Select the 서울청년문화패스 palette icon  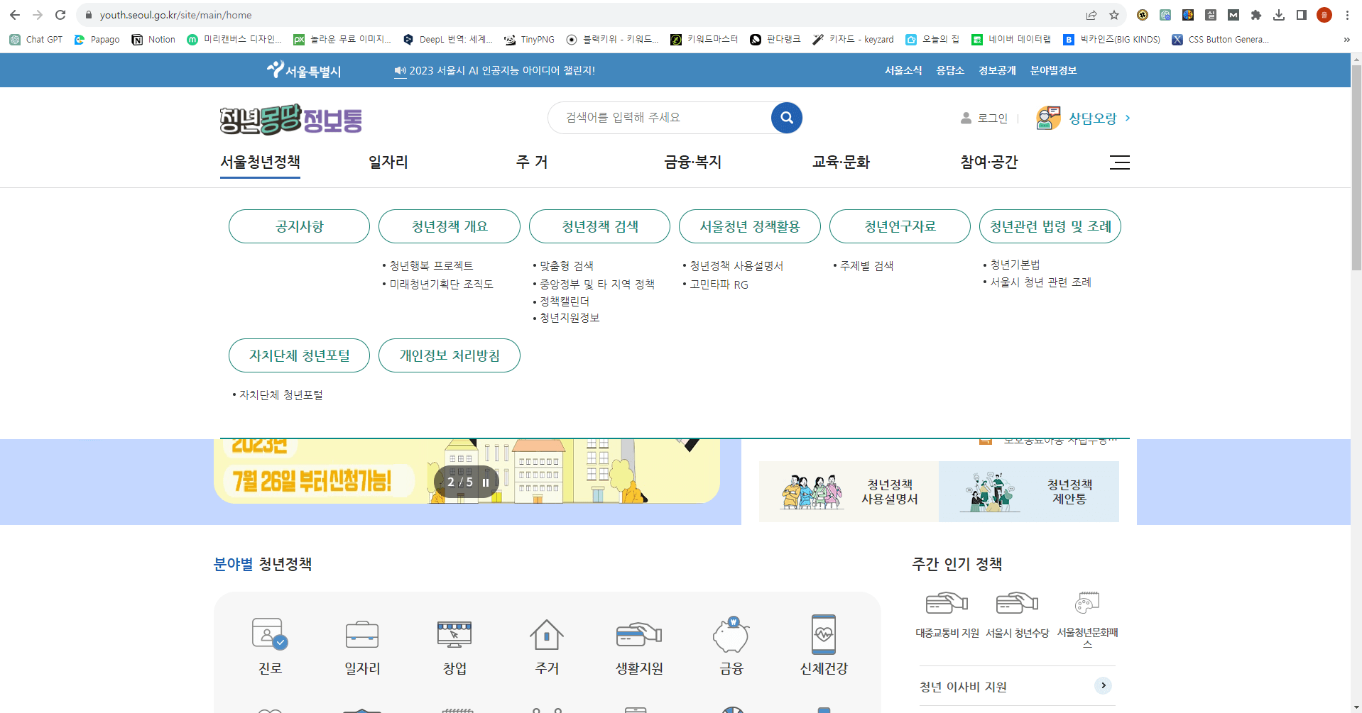pos(1086,601)
